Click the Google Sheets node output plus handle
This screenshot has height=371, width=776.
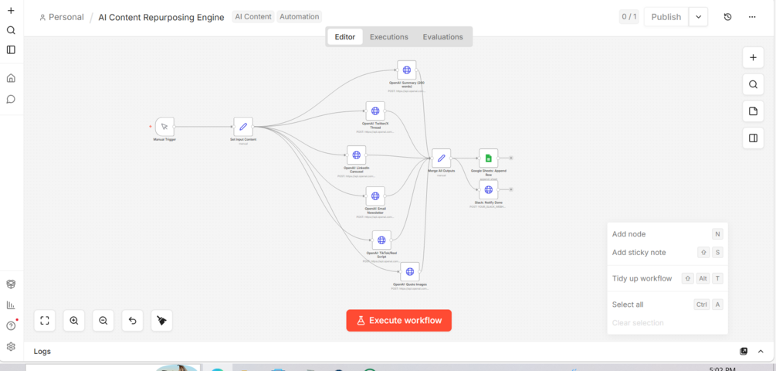point(511,158)
